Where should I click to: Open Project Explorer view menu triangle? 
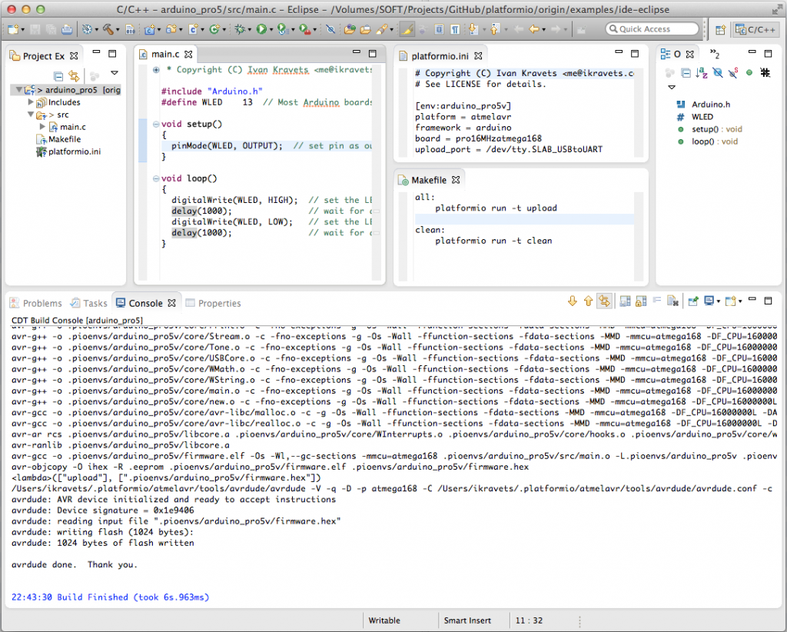pyautogui.click(x=115, y=73)
